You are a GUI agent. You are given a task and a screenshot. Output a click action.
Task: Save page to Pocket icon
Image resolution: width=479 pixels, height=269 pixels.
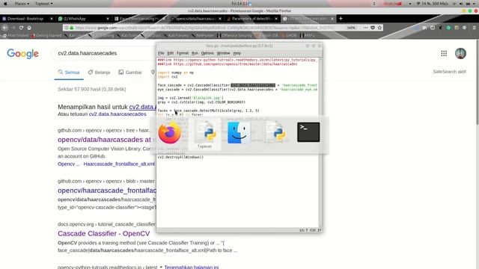[373, 28]
